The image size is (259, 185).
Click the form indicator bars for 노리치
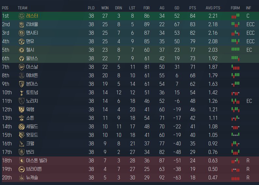235,101
